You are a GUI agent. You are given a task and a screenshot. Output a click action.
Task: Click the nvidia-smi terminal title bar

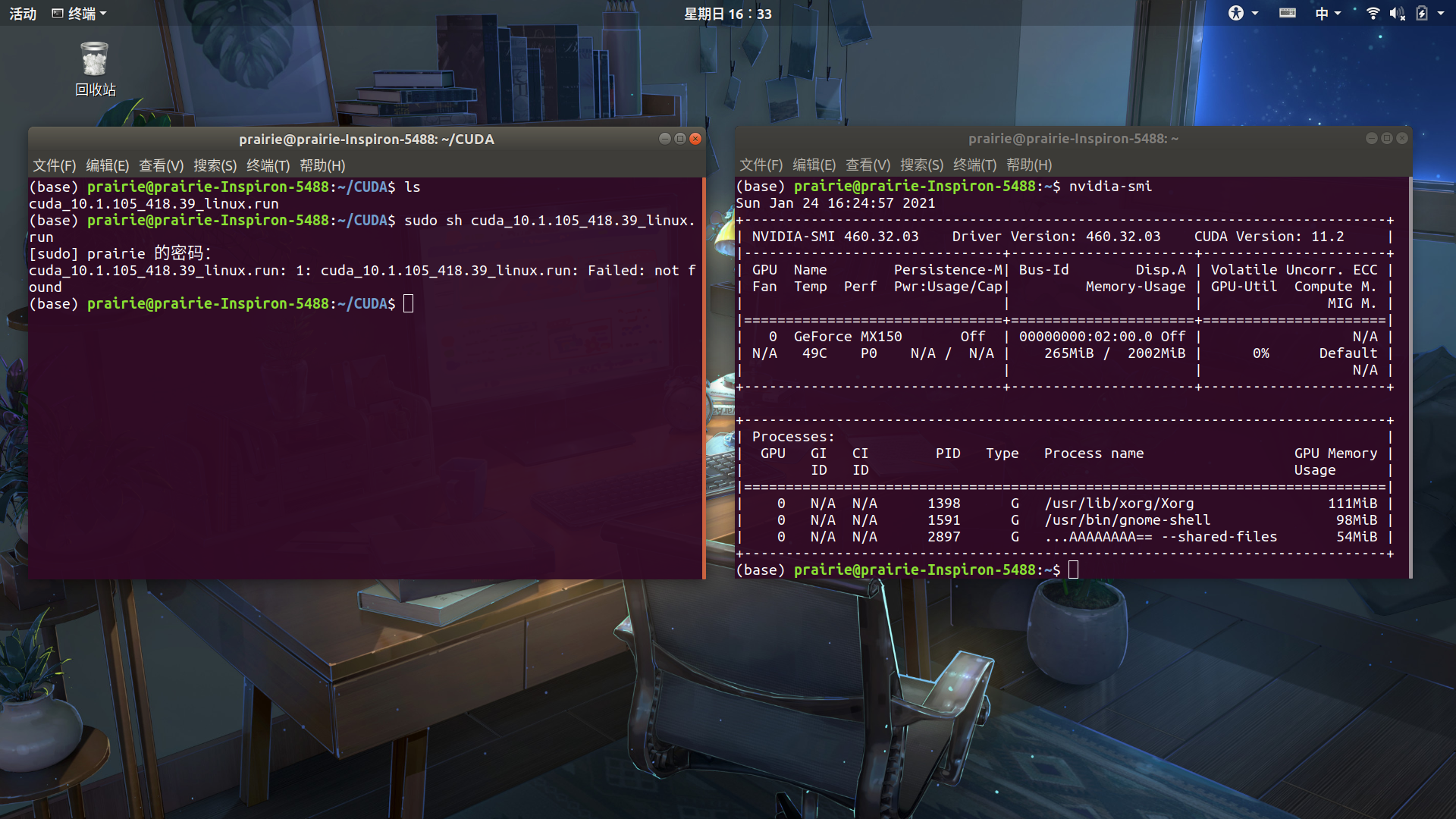1072,139
